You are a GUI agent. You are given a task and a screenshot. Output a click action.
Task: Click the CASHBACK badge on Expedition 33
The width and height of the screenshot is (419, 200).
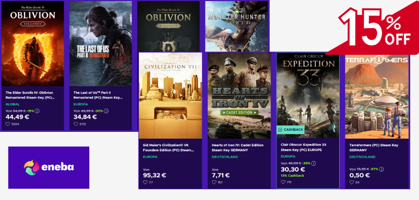pos(291,129)
